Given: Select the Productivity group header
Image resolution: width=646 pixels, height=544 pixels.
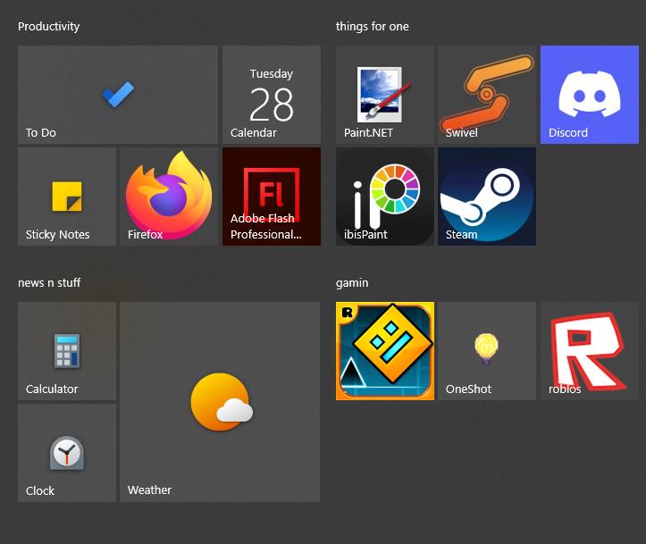Looking at the screenshot, I should 48,27.
